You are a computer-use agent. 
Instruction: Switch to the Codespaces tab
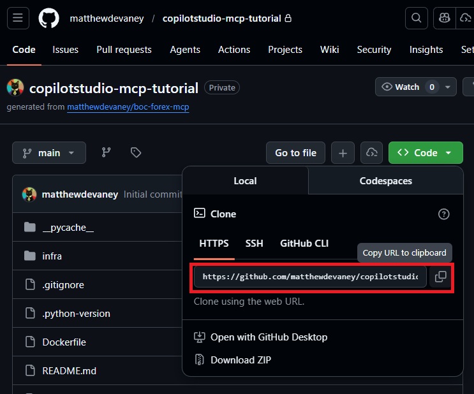(x=385, y=181)
